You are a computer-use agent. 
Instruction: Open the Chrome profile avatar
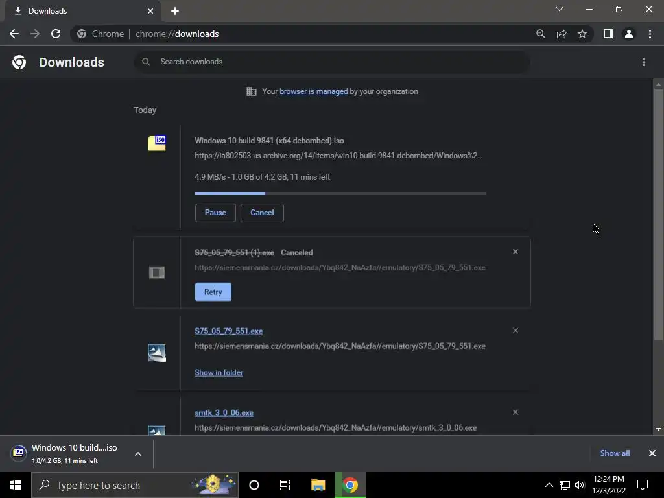tap(629, 34)
